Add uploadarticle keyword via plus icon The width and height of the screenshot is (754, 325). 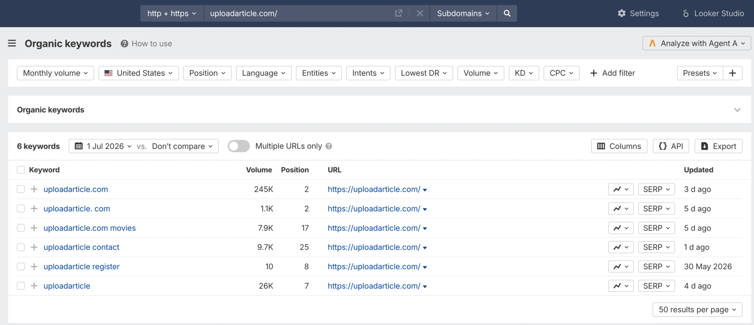click(34, 286)
